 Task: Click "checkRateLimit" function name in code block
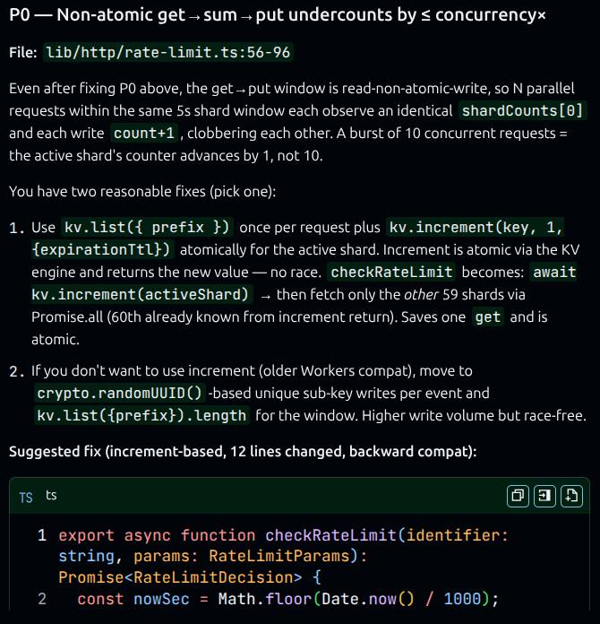coord(330,535)
